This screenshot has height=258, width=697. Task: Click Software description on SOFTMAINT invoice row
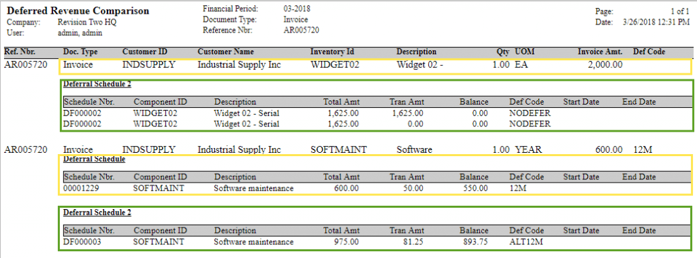415,150
